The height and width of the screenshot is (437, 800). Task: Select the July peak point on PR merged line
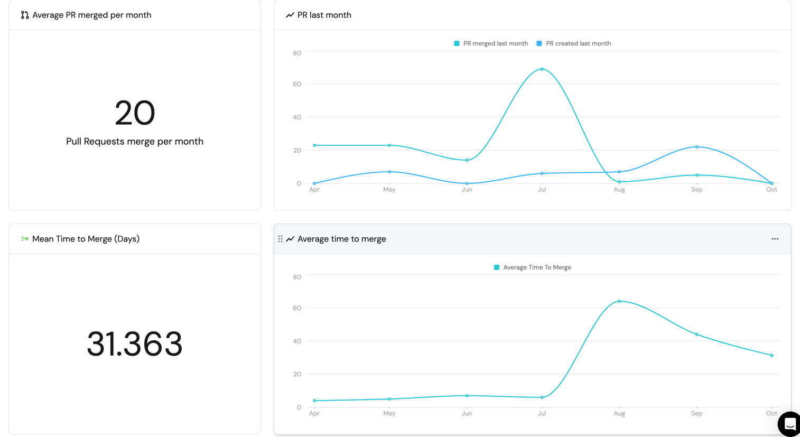[542, 69]
